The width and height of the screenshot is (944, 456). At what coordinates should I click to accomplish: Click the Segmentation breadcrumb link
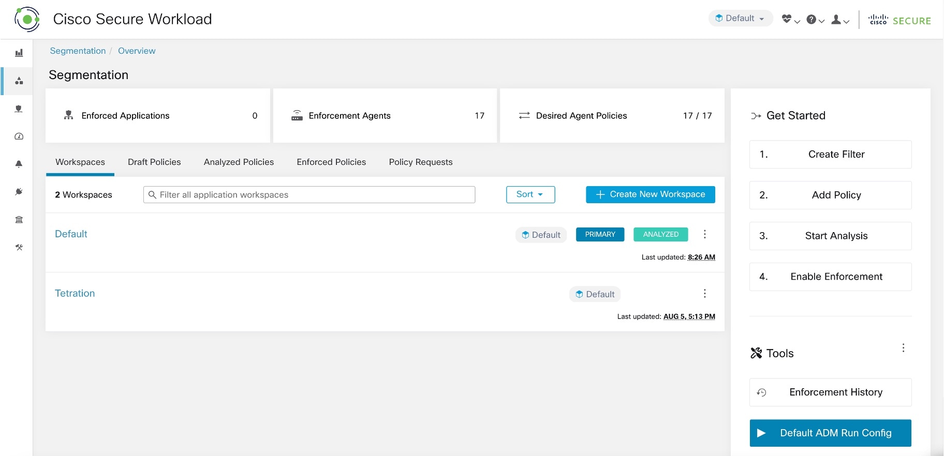pyautogui.click(x=78, y=51)
